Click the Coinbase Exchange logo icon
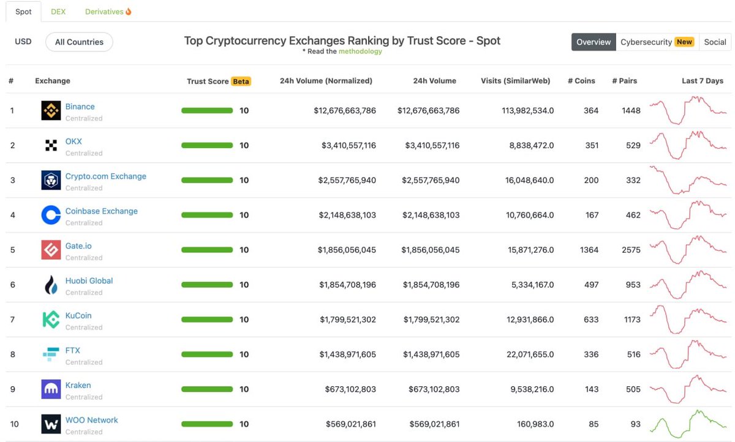 (51, 215)
